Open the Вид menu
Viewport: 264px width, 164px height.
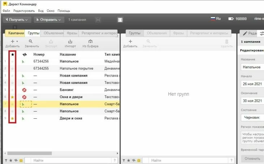(x=41, y=11)
